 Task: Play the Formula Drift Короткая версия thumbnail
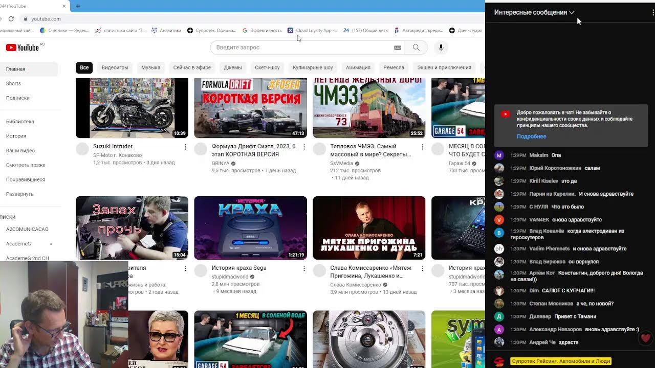[x=251, y=108]
